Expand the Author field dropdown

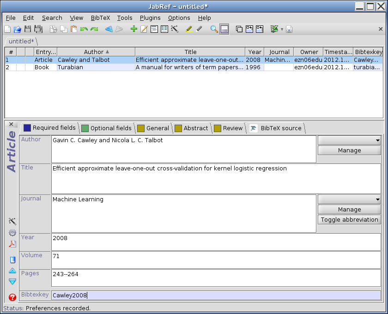pos(349,140)
